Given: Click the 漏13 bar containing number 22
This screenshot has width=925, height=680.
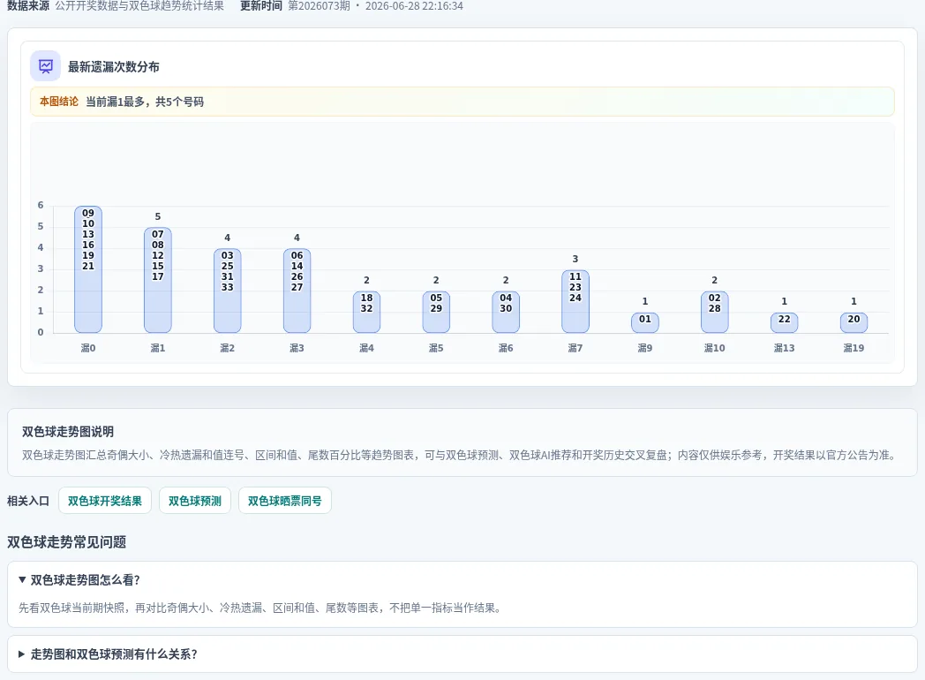Looking at the screenshot, I should click(x=784, y=322).
